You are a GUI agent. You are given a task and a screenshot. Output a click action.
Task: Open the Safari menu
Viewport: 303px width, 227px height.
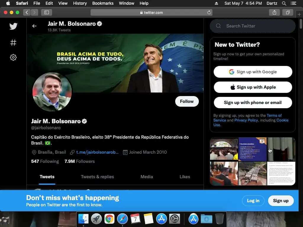[22, 3]
